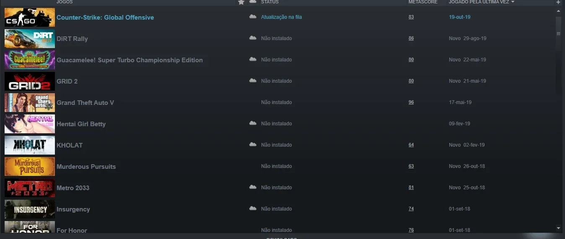Select Metro 2033 game title
Screen dimensions: 565x239
73,188
